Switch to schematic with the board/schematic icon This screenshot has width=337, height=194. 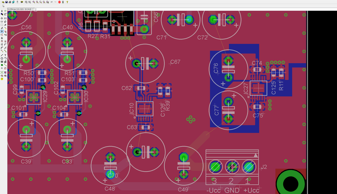pos(17,2)
